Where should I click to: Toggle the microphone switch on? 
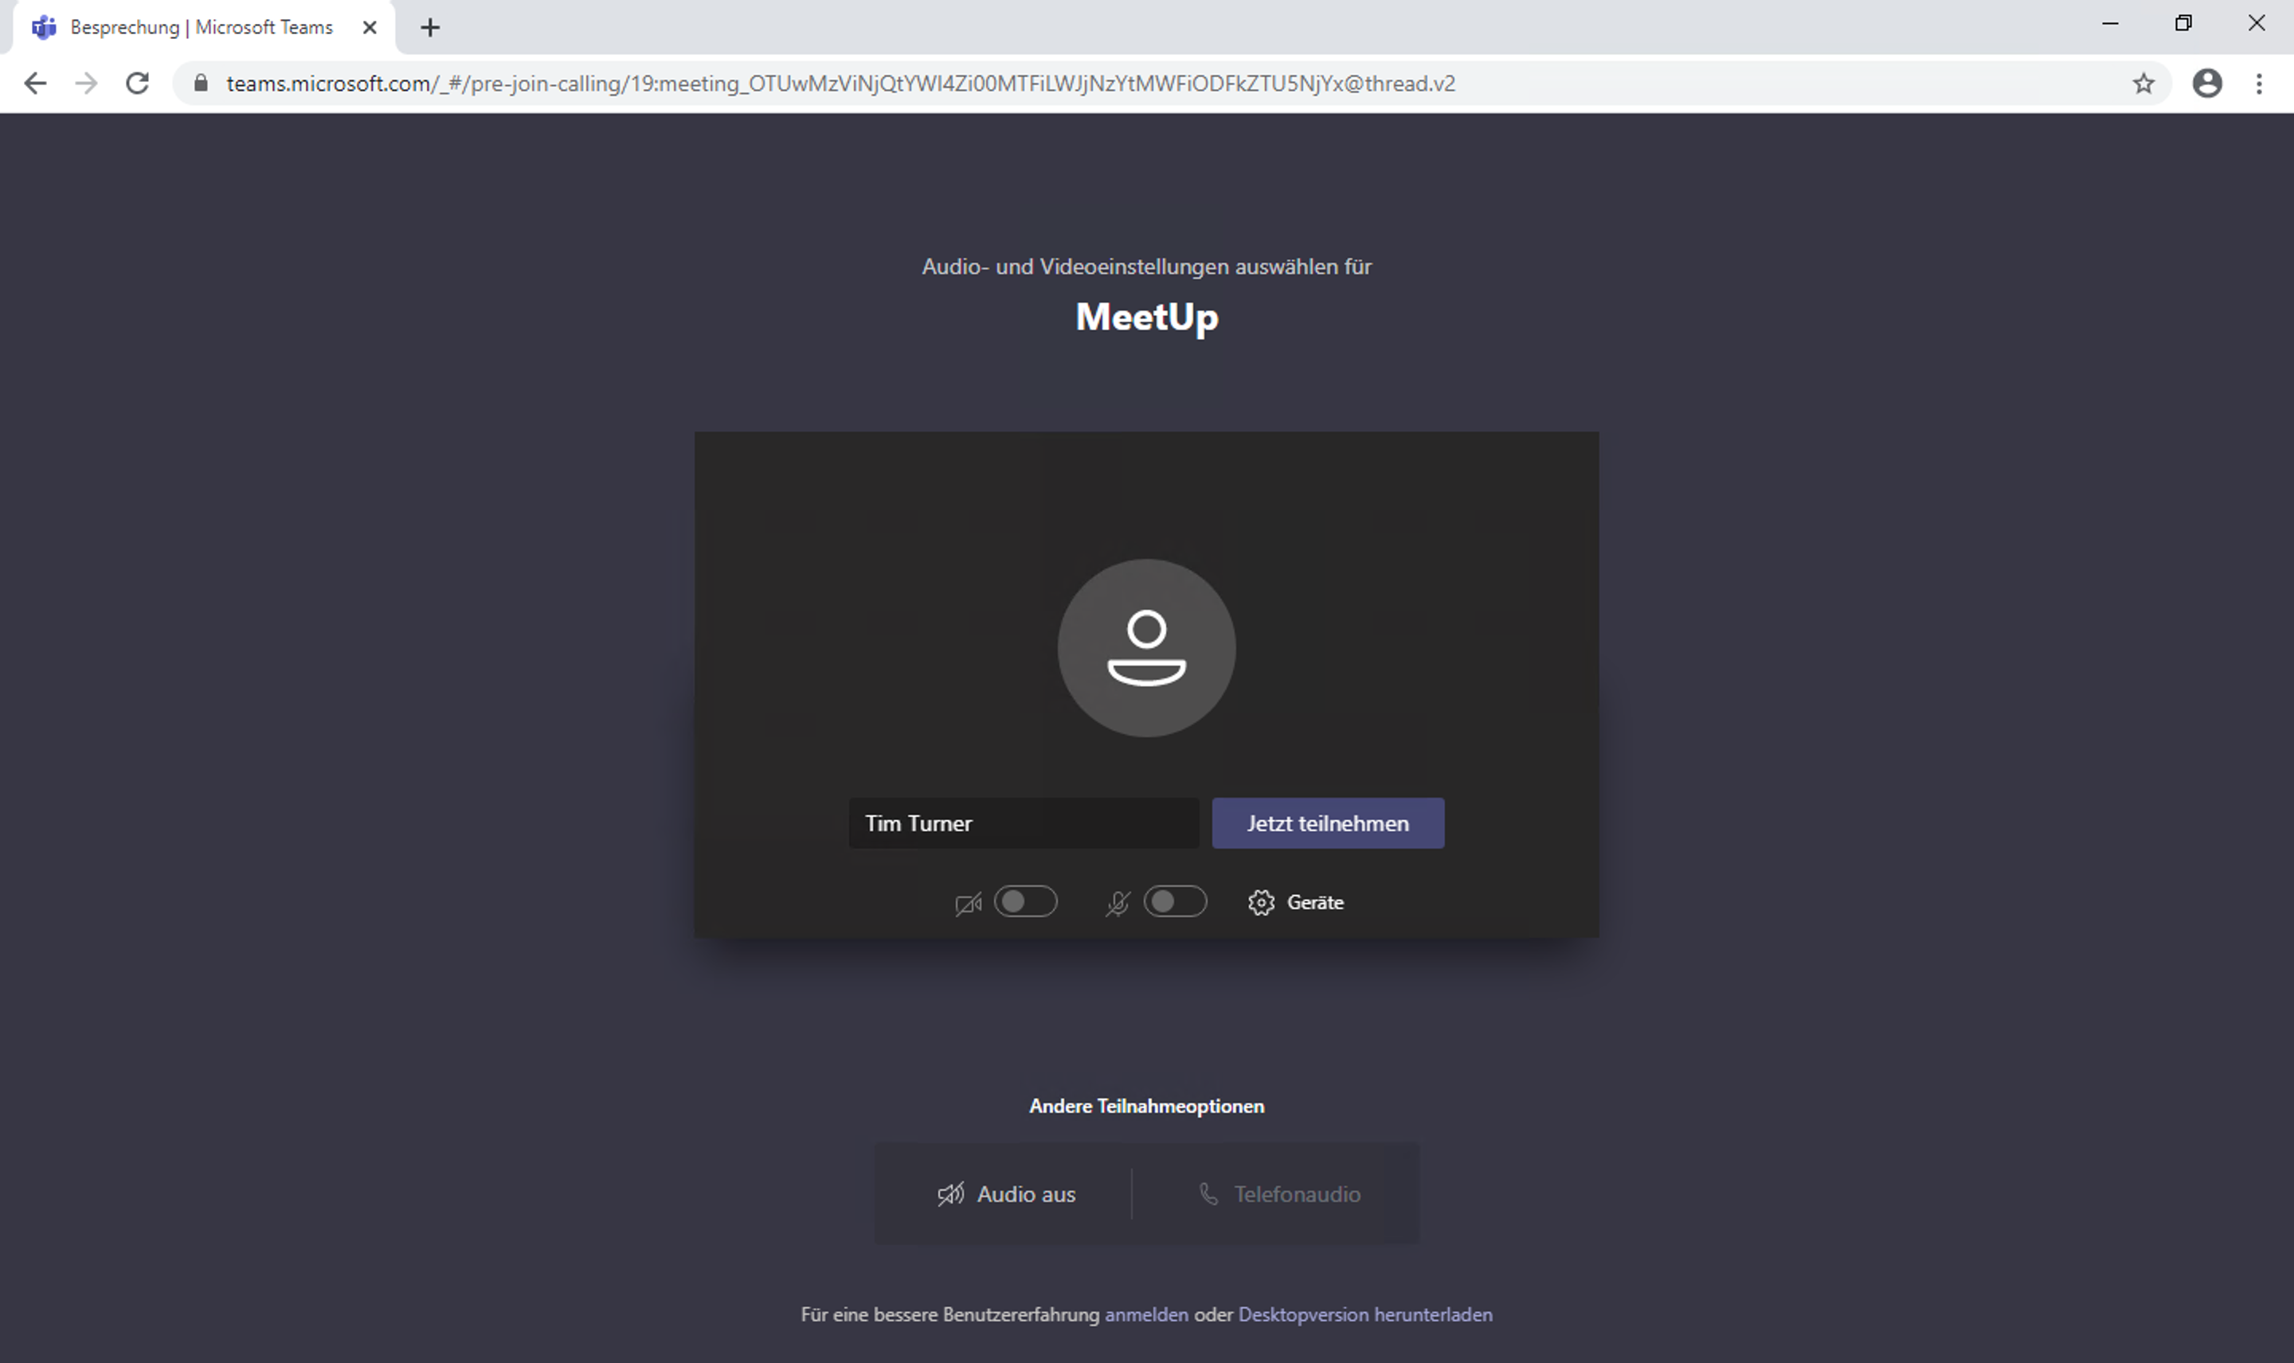pos(1175,901)
